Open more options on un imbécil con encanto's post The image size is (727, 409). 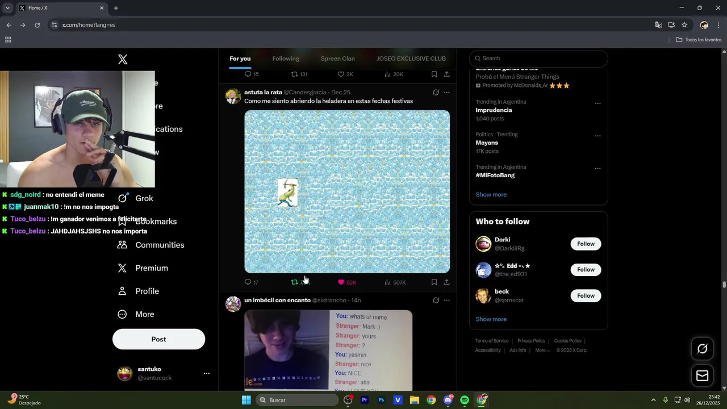tap(446, 301)
